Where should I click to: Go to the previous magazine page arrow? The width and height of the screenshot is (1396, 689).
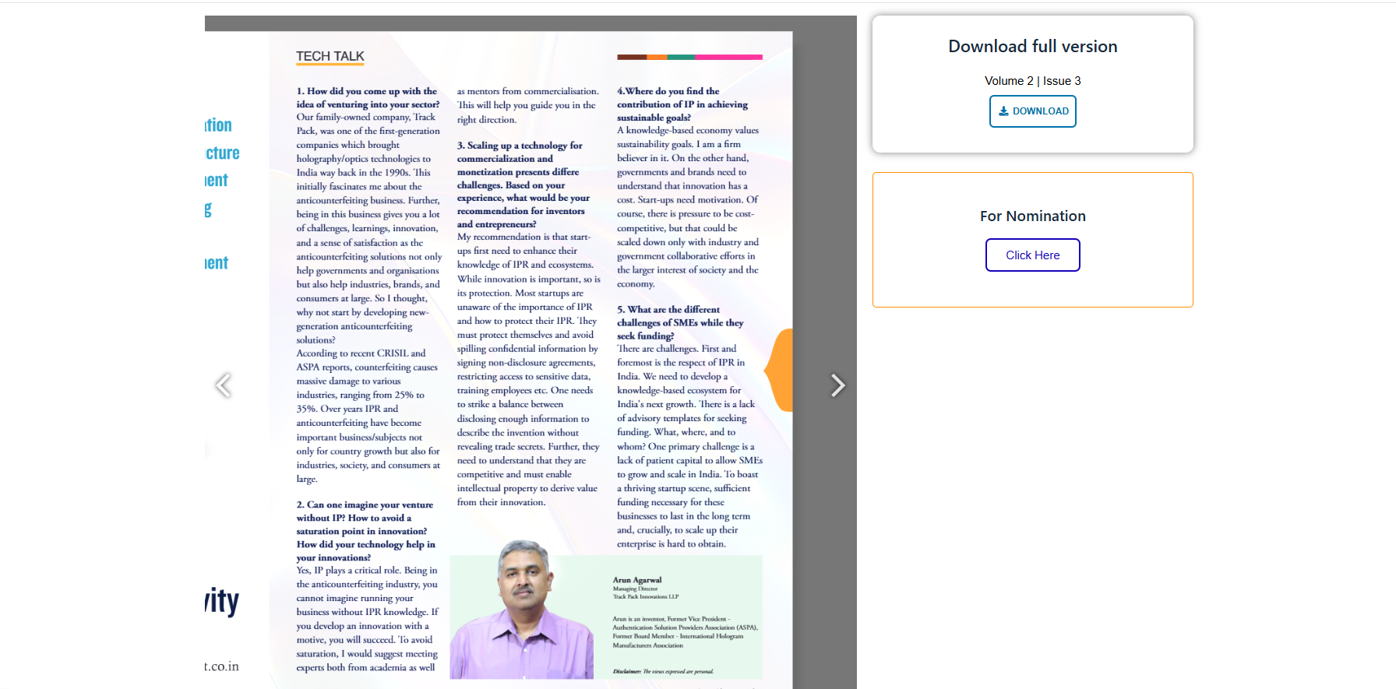(x=224, y=385)
